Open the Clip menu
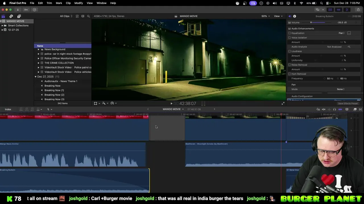 tap(68, 3)
